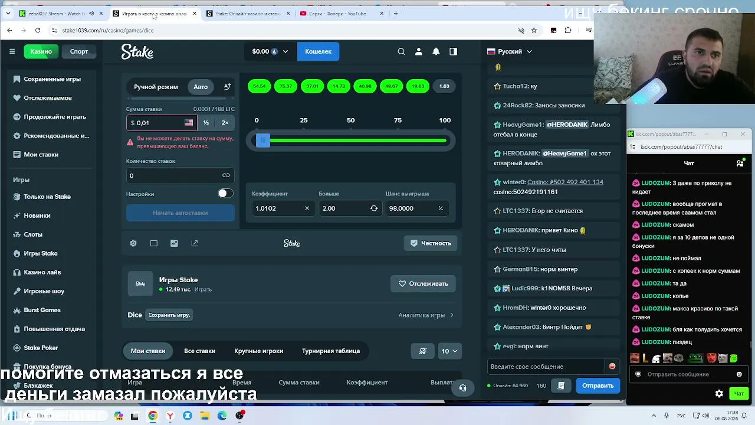Reload the current browser page
Viewport: 755px width, 425px height.
[38, 30]
